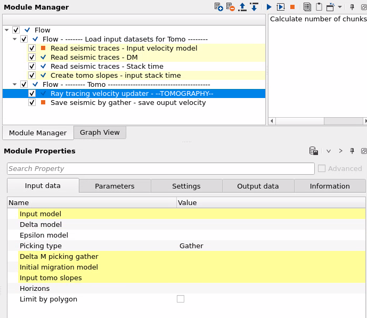Image resolution: width=367 pixels, height=318 pixels.
Task: Click the remove module icon
Action: tap(230, 7)
